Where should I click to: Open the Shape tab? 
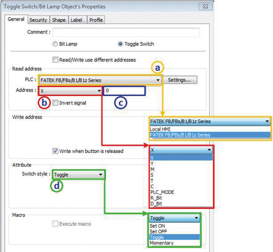(59, 20)
